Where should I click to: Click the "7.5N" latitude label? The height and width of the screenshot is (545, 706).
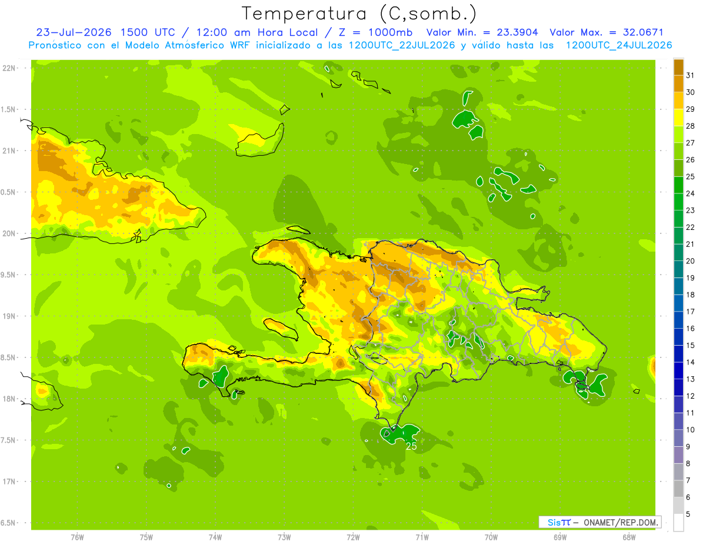[9, 440]
